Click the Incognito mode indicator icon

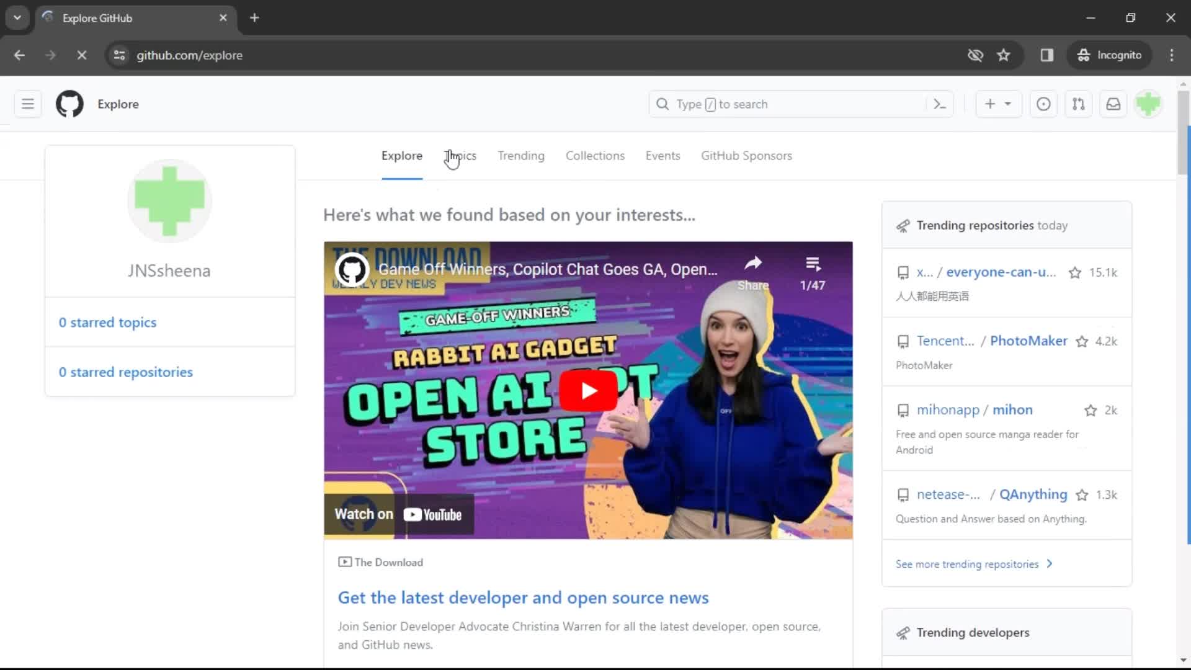[1110, 55]
